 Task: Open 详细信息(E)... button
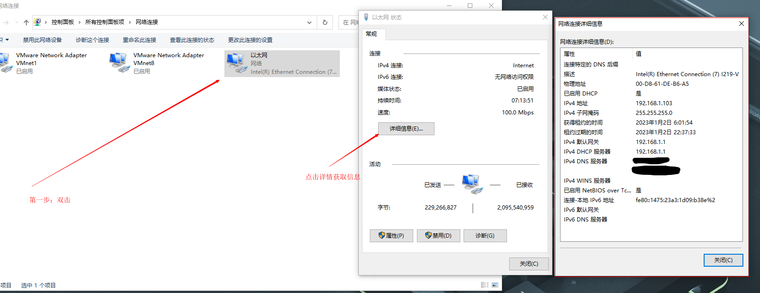(406, 129)
